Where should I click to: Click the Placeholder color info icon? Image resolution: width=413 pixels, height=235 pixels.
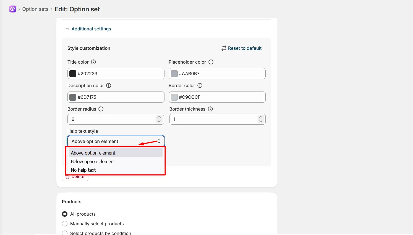point(211,62)
